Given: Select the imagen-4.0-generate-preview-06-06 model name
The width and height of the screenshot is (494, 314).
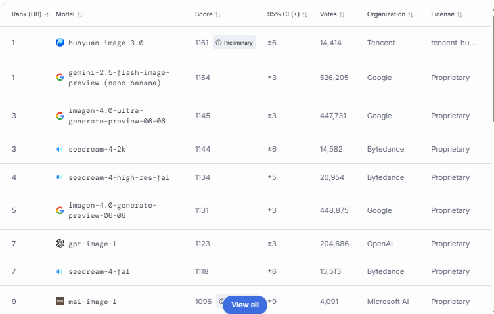Looking at the screenshot, I should tap(112, 210).
